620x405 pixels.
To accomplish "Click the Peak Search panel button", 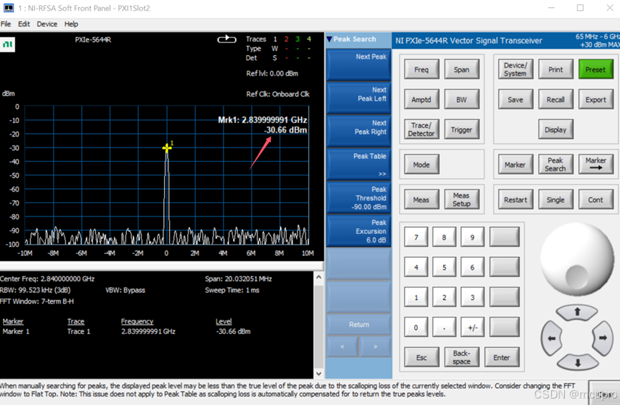I will [555, 164].
